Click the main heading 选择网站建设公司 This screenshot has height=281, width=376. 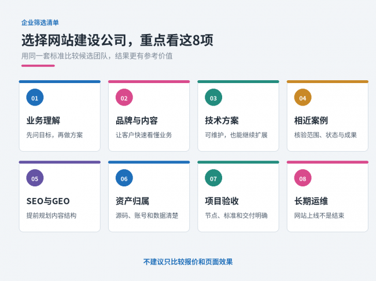pyautogui.click(x=74, y=40)
